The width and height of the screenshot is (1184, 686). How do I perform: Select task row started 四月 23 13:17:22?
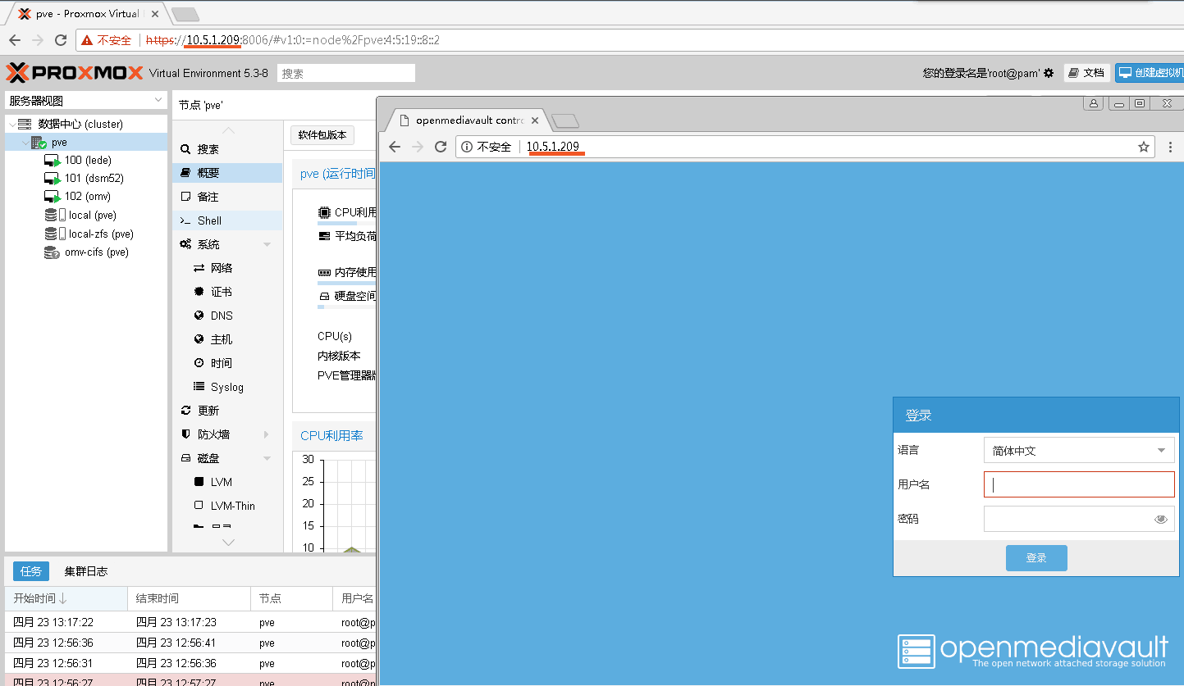190,622
